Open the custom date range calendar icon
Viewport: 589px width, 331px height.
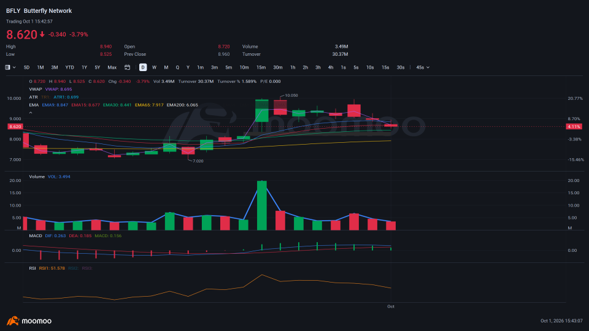pos(128,67)
